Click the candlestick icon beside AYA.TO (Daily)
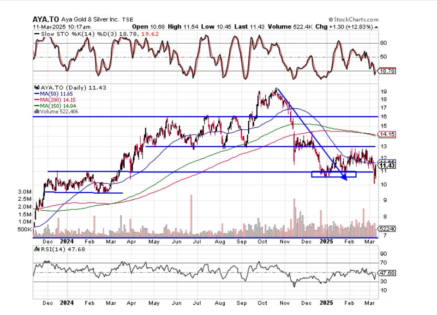 pos(37,88)
